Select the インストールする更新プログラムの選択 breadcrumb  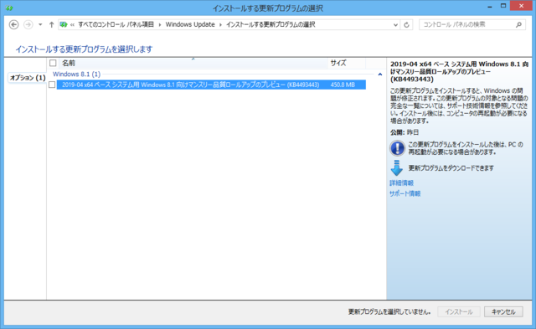271,24
